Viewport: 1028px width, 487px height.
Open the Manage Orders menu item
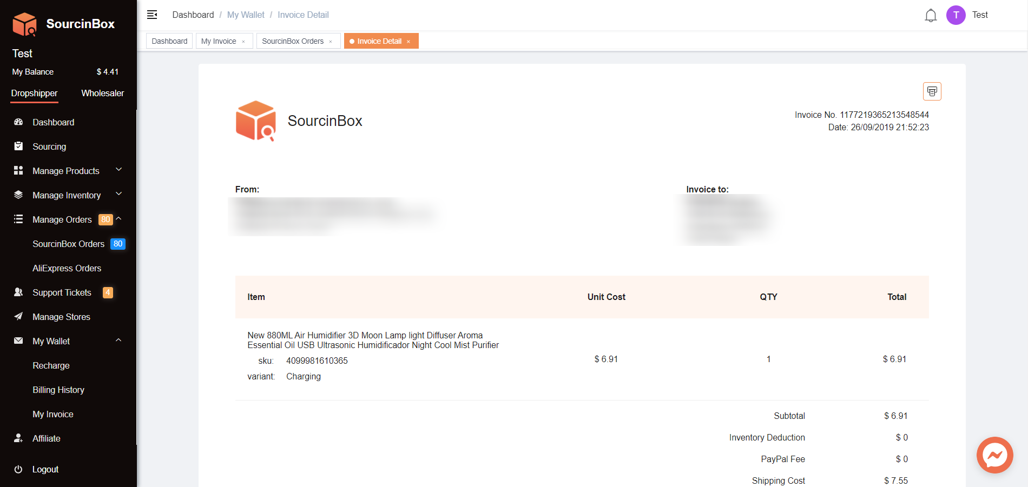click(x=62, y=219)
